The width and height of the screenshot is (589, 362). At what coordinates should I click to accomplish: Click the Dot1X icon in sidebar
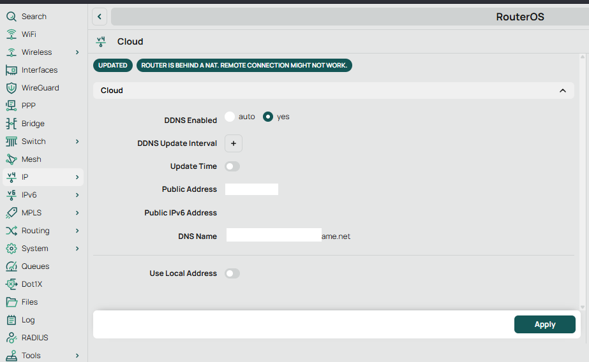coord(11,284)
